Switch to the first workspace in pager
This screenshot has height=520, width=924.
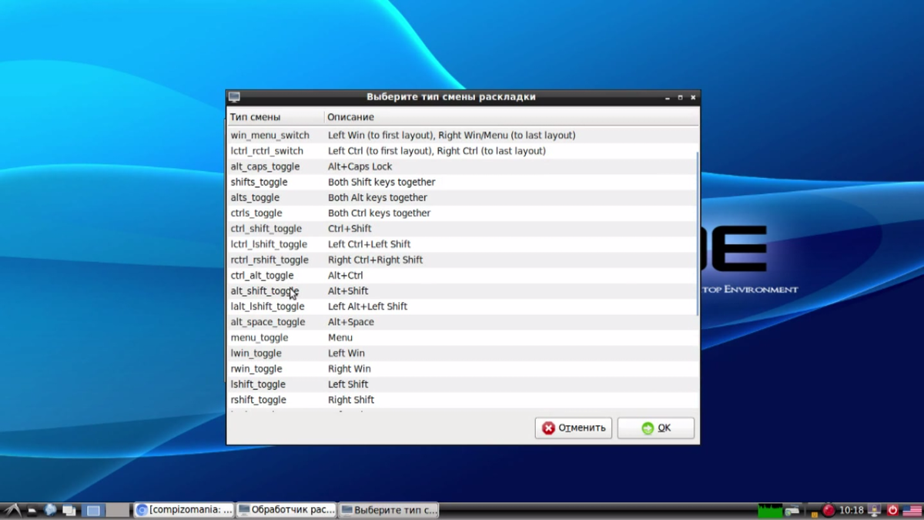[x=93, y=510]
